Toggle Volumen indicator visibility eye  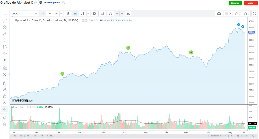(x=28, y=107)
